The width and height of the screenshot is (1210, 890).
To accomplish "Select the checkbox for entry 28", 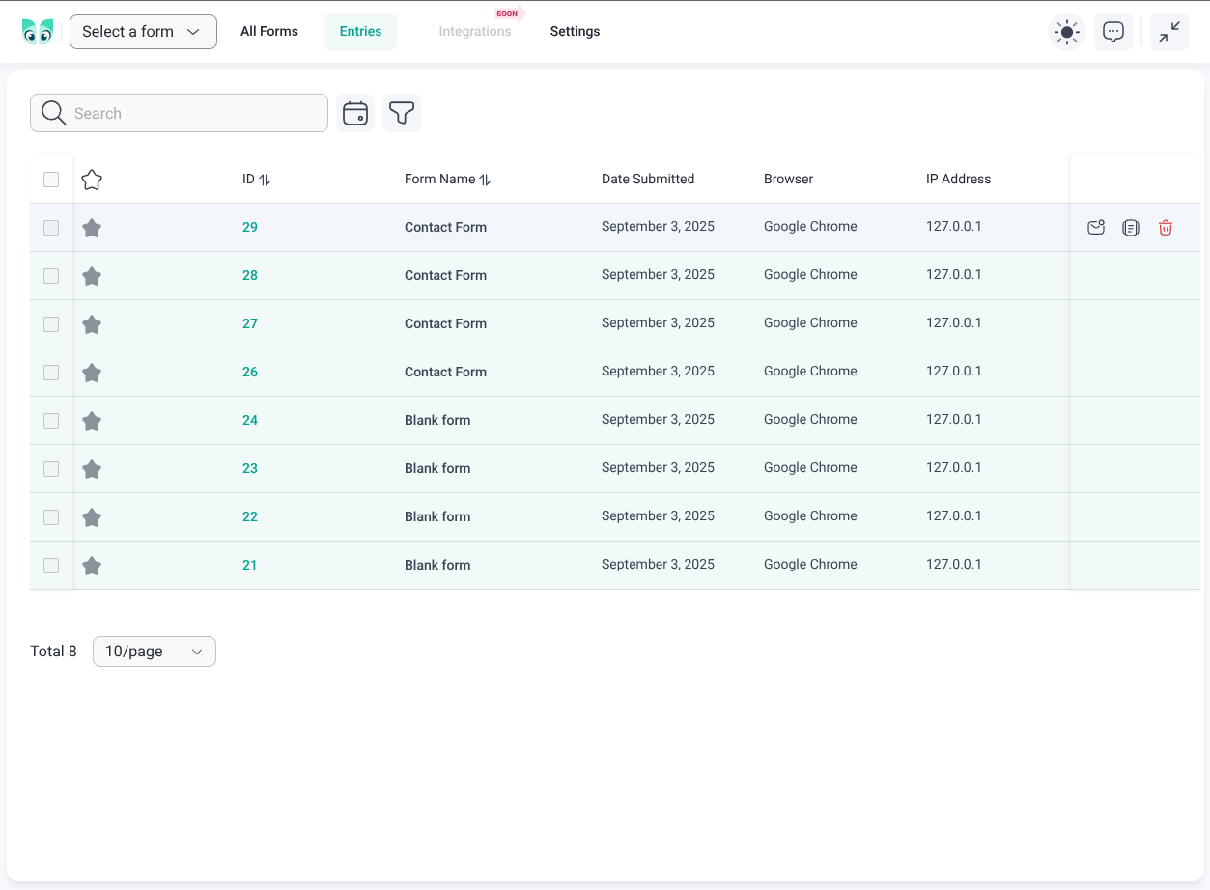I will click(x=51, y=276).
